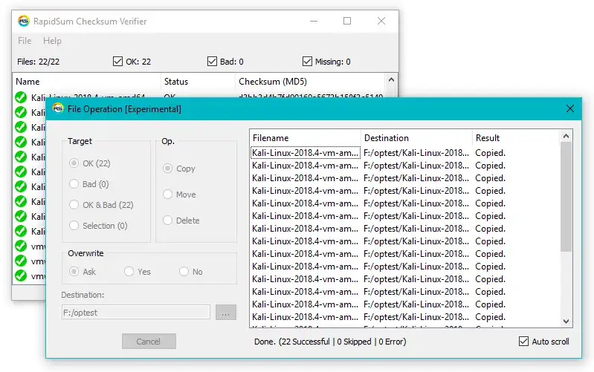The width and height of the screenshot is (594, 372).
Task: Choose the Move operation radio button
Action: point(167,195)
